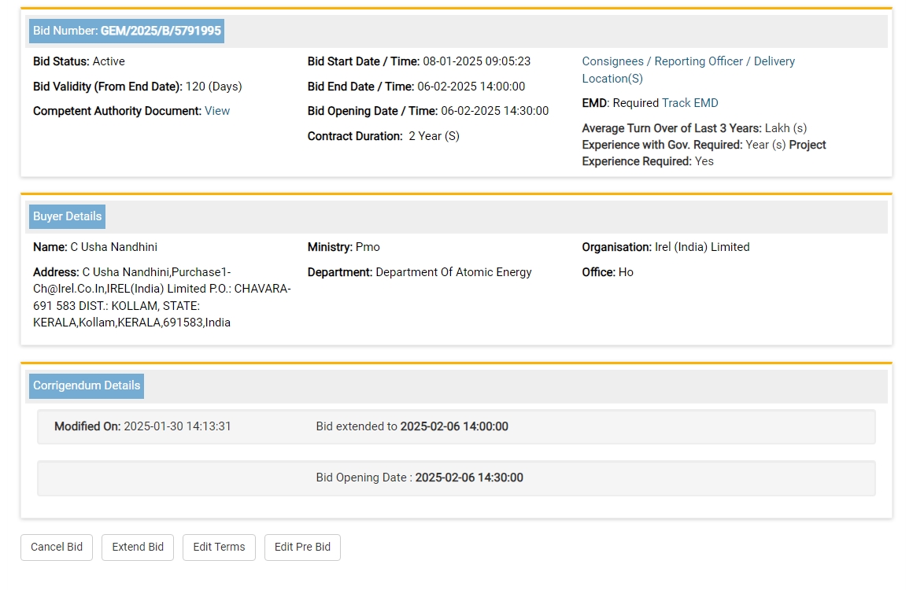Click Department Of Atomic Energy
Image resolution: width=913 pixels, height=590 pixels.
point(453,272)
